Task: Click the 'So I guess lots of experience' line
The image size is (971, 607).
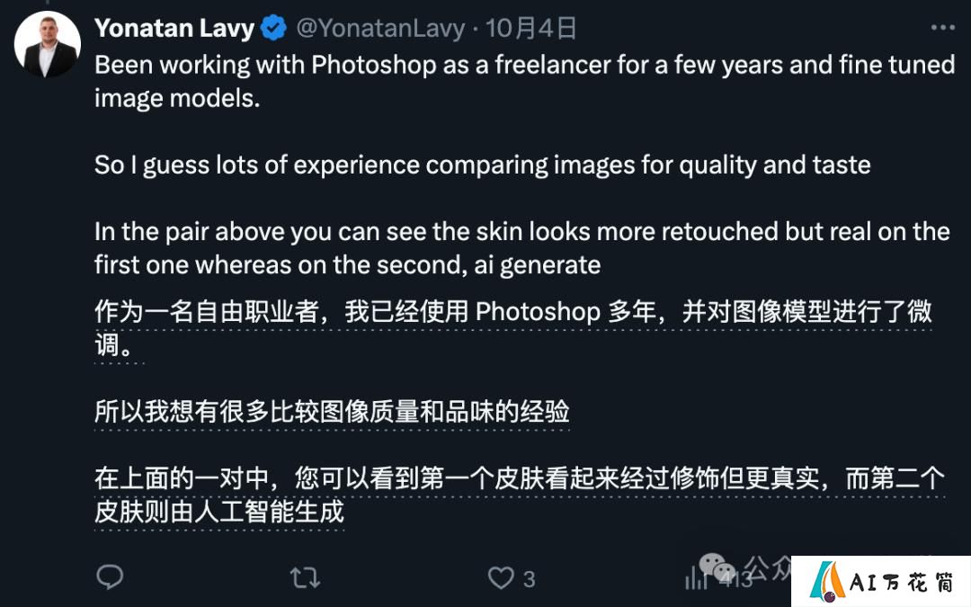Action: [483, 165]
